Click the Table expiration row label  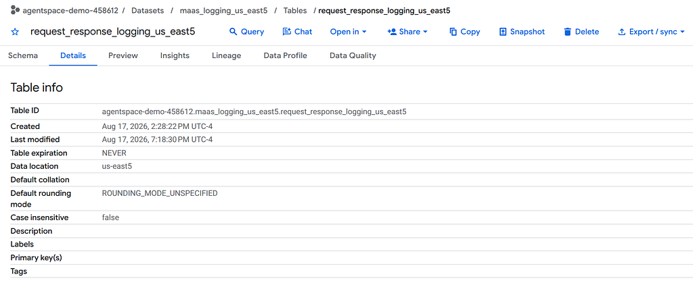click(39, 153)
